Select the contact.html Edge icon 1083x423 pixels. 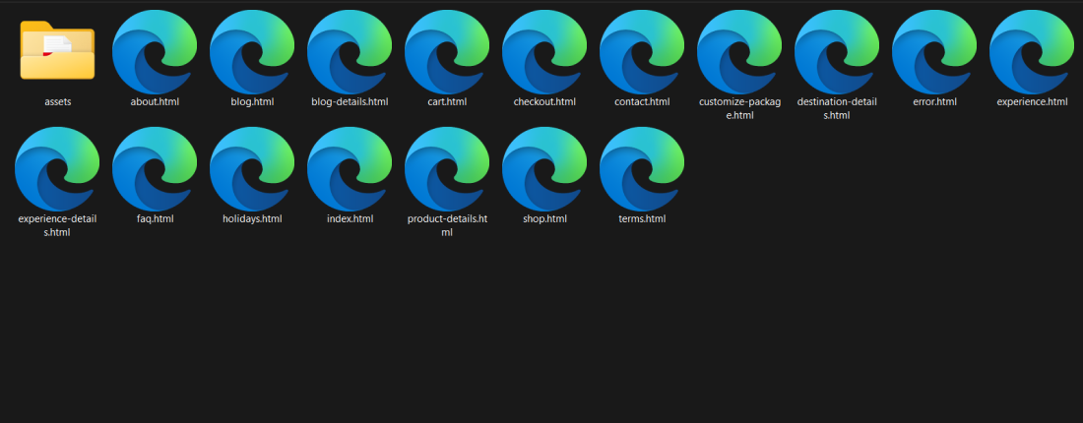pos(642,52)
